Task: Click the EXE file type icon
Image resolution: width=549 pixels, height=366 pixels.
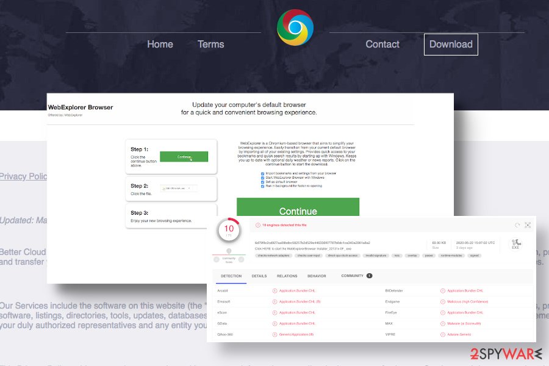Action: (515, 244)
